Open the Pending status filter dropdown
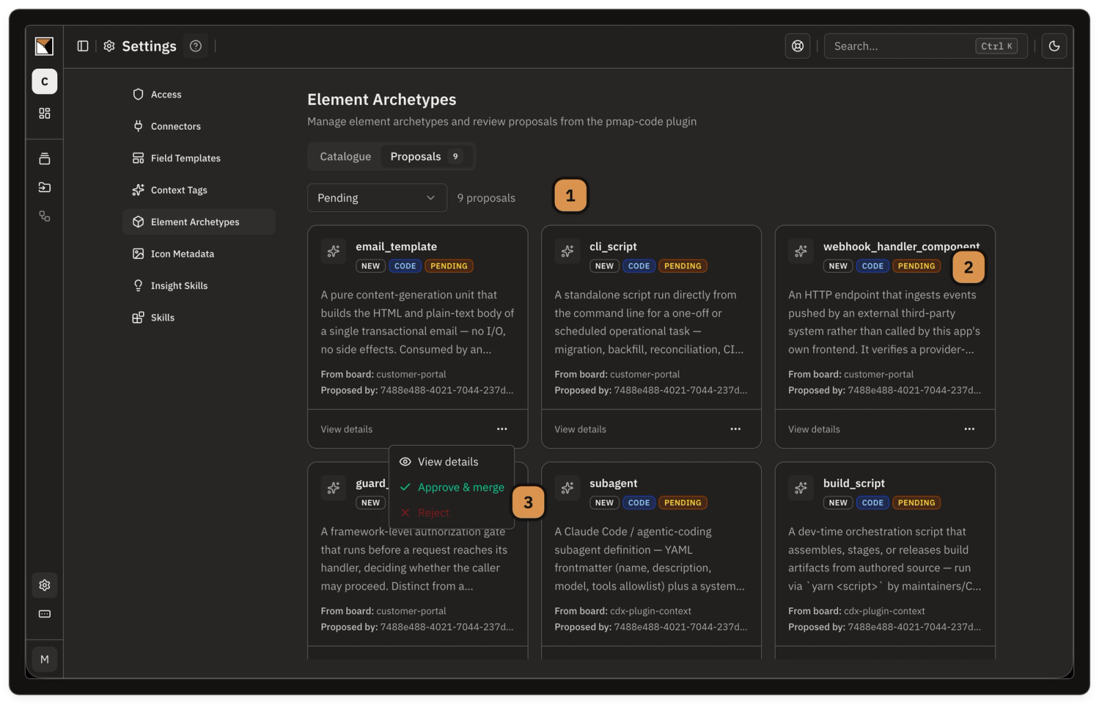The image size is (1099, 704). tap(376, 198)
